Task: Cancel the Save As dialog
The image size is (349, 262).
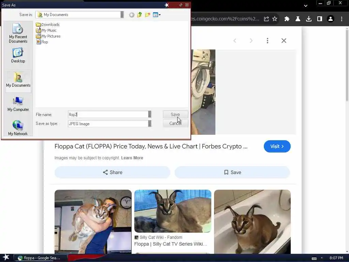Action: tap(176, 123)
